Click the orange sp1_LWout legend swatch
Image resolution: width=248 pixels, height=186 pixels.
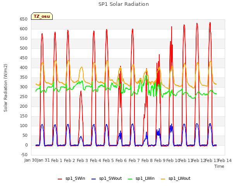click(163, 179)
